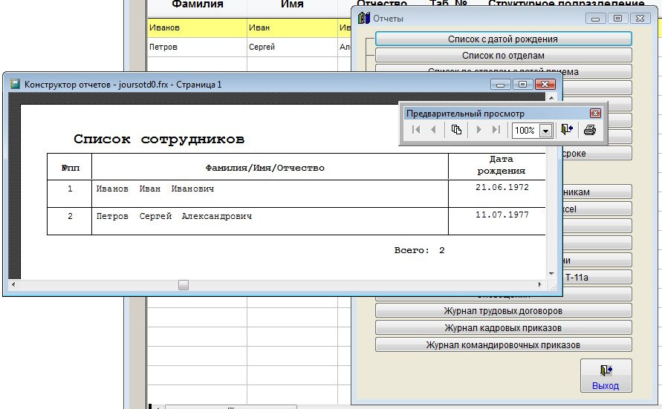Open Журнал трудовых договоров report
The height and width of the screenshot is (409, 662).
503,311
